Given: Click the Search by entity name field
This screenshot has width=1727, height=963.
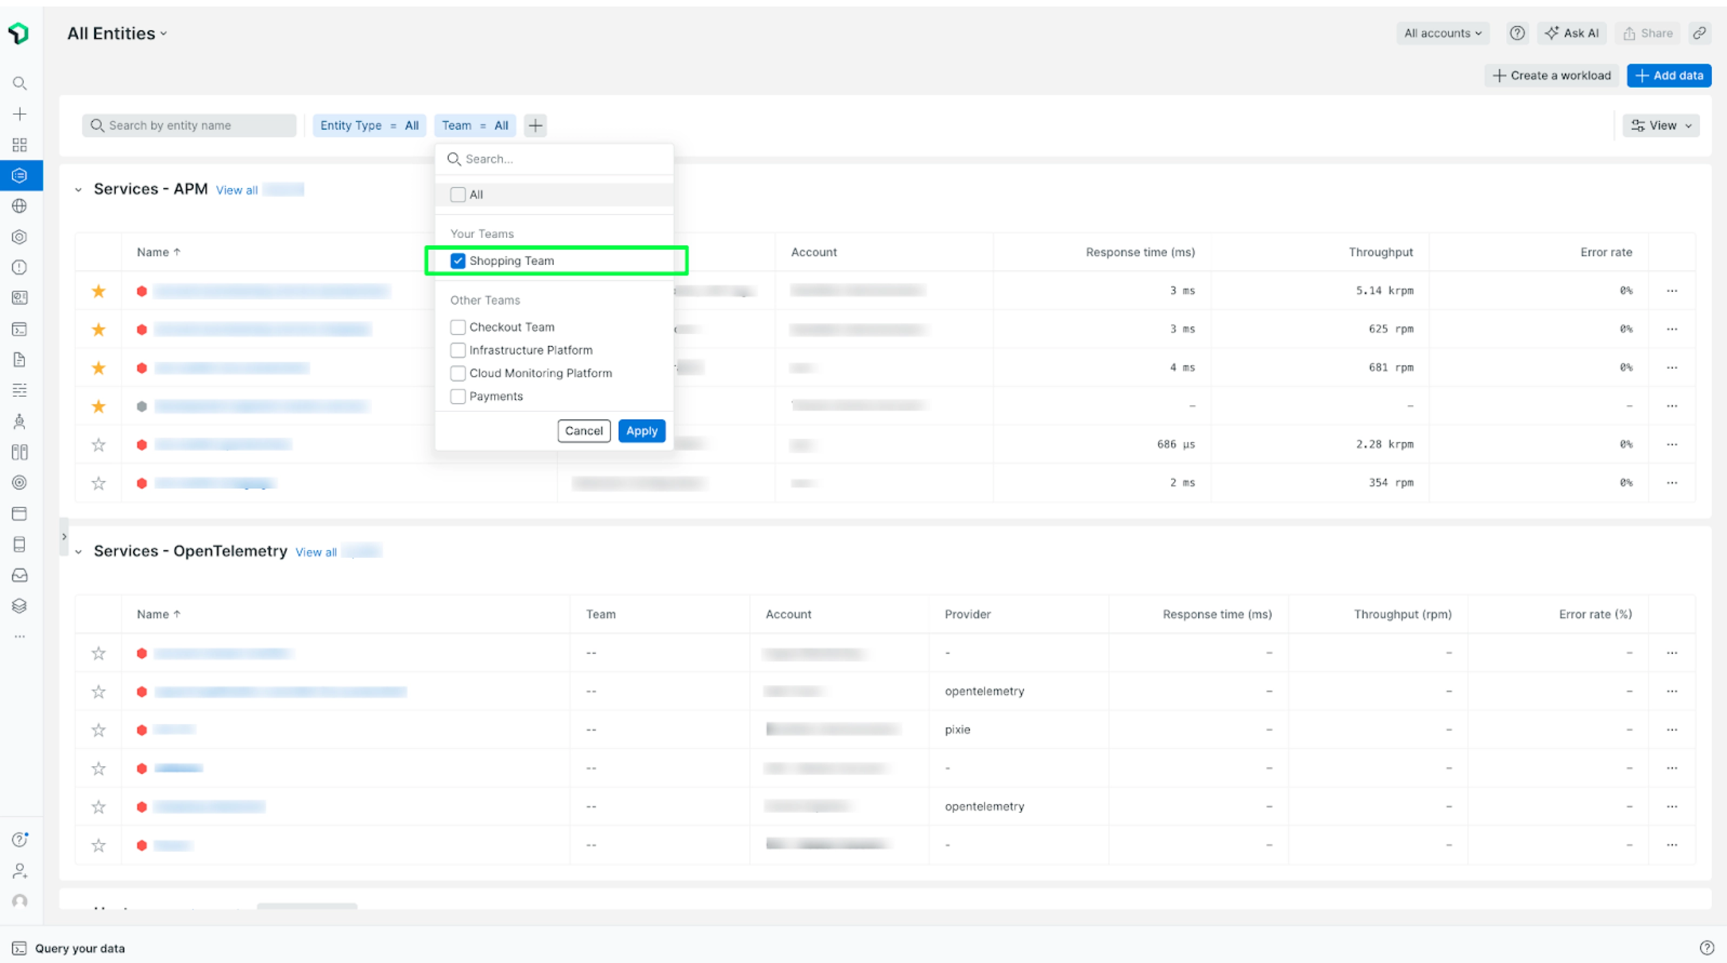Looking at the screenshot, I should [x=189, y=125].
